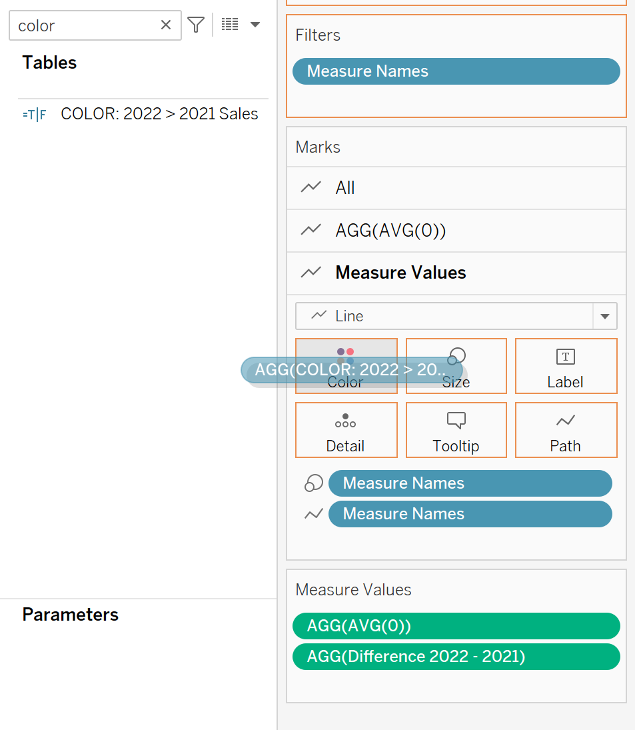The width and height of the screenshot is (635, 730).
Task: Open the Tooltip marks button
Action: pos(456,430)
